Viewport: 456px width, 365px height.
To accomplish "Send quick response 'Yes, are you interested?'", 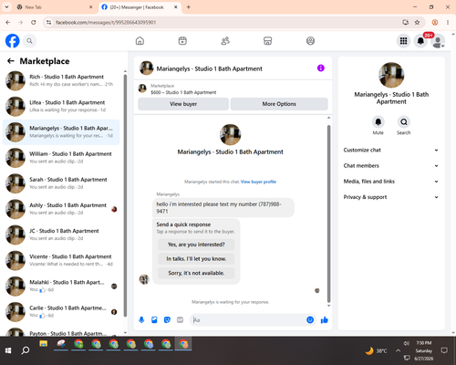I will (196, 245).
